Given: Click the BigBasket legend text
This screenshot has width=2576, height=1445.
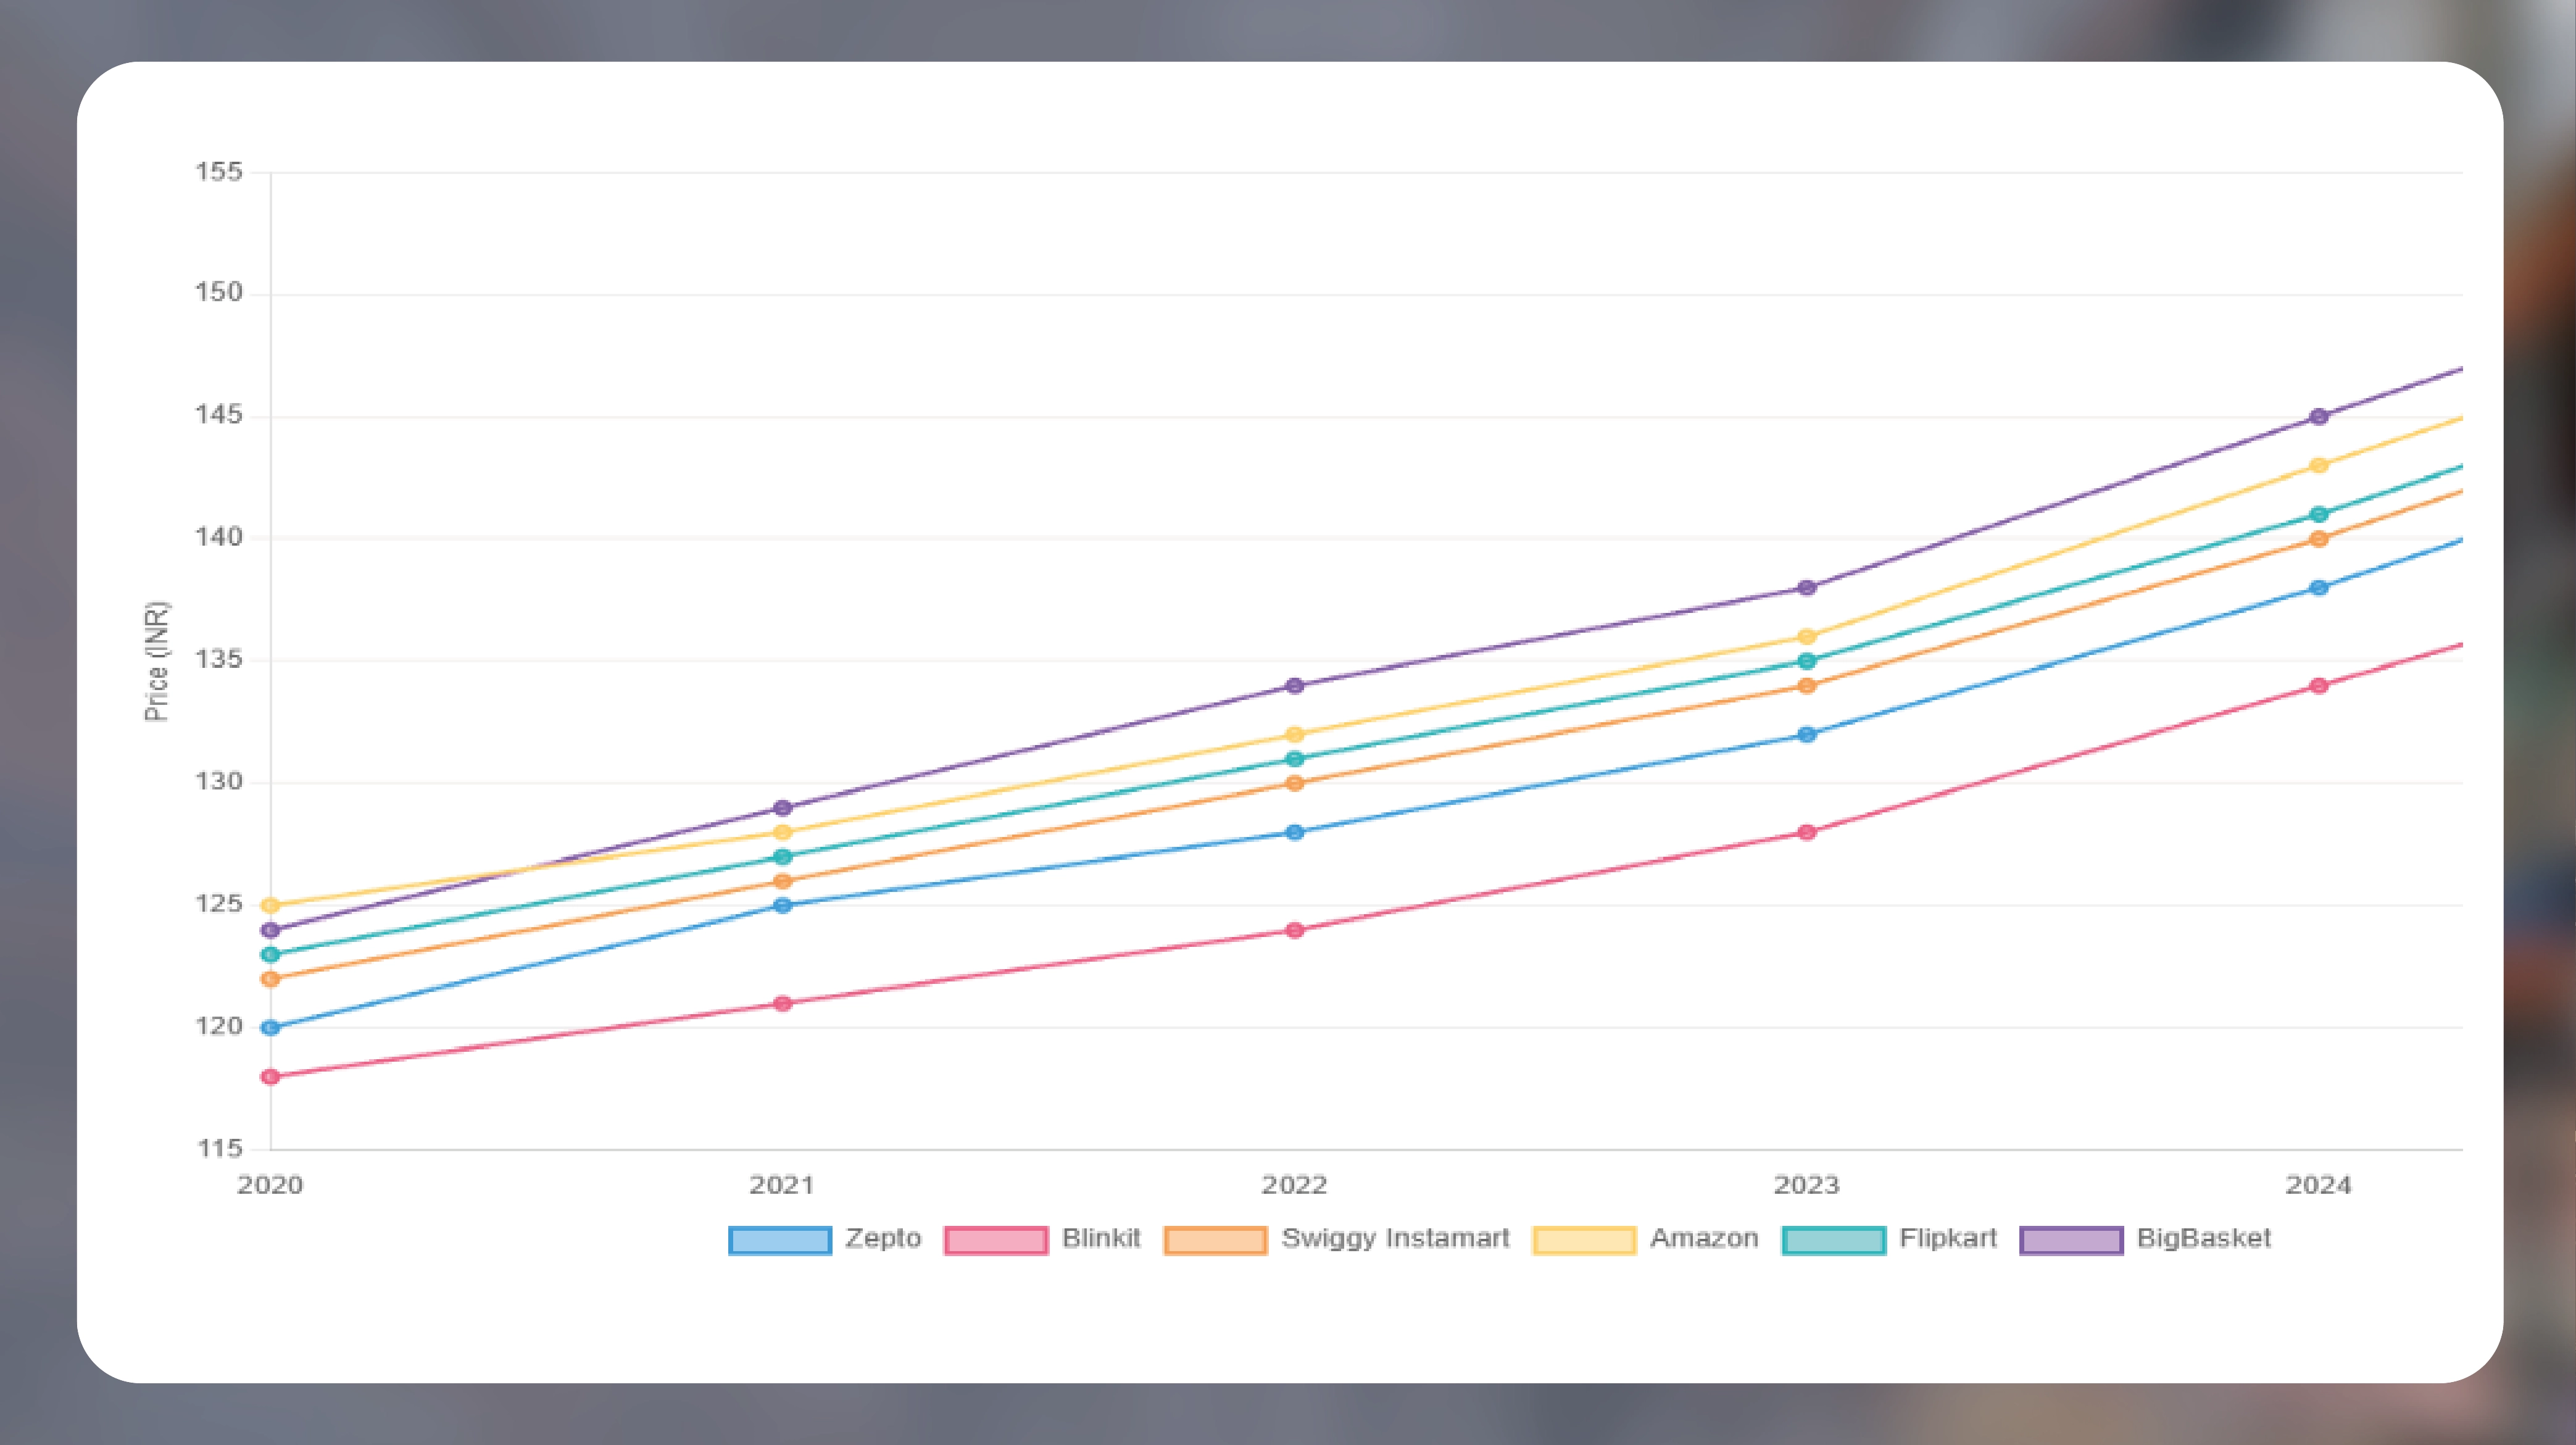Looking at the screenshot, I should 2204,1238.
